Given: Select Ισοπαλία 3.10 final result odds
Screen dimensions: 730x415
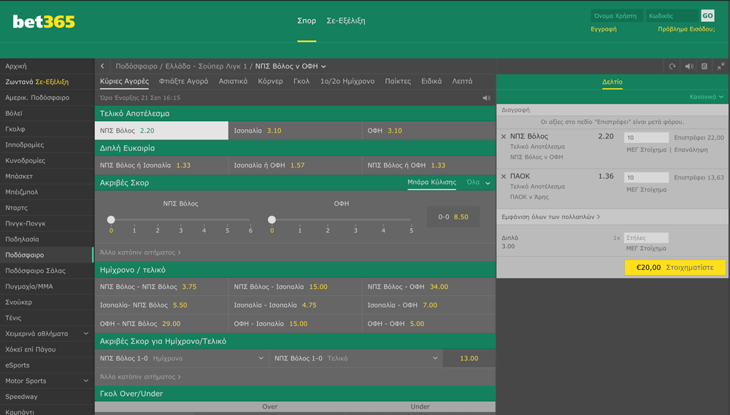Looking at the screenshot, I should pos(295,131).
